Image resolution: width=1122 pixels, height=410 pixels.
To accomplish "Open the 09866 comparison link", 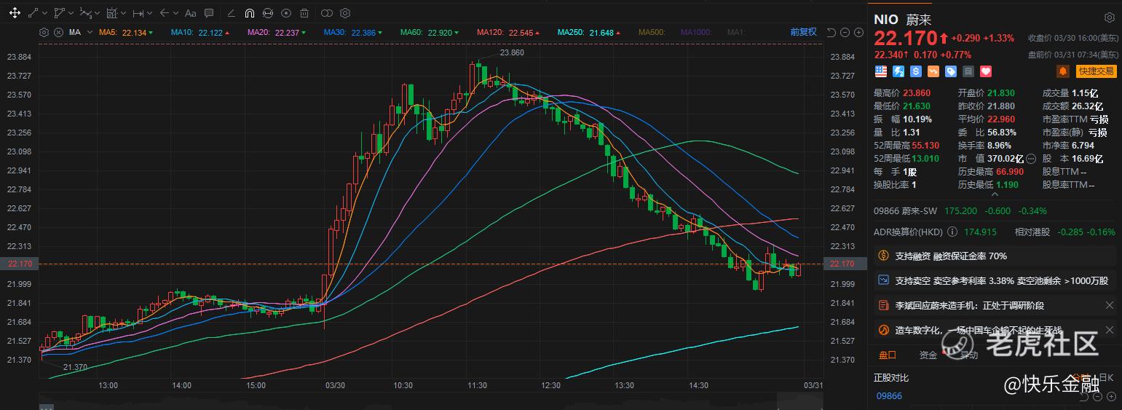I will pos(889,396).
